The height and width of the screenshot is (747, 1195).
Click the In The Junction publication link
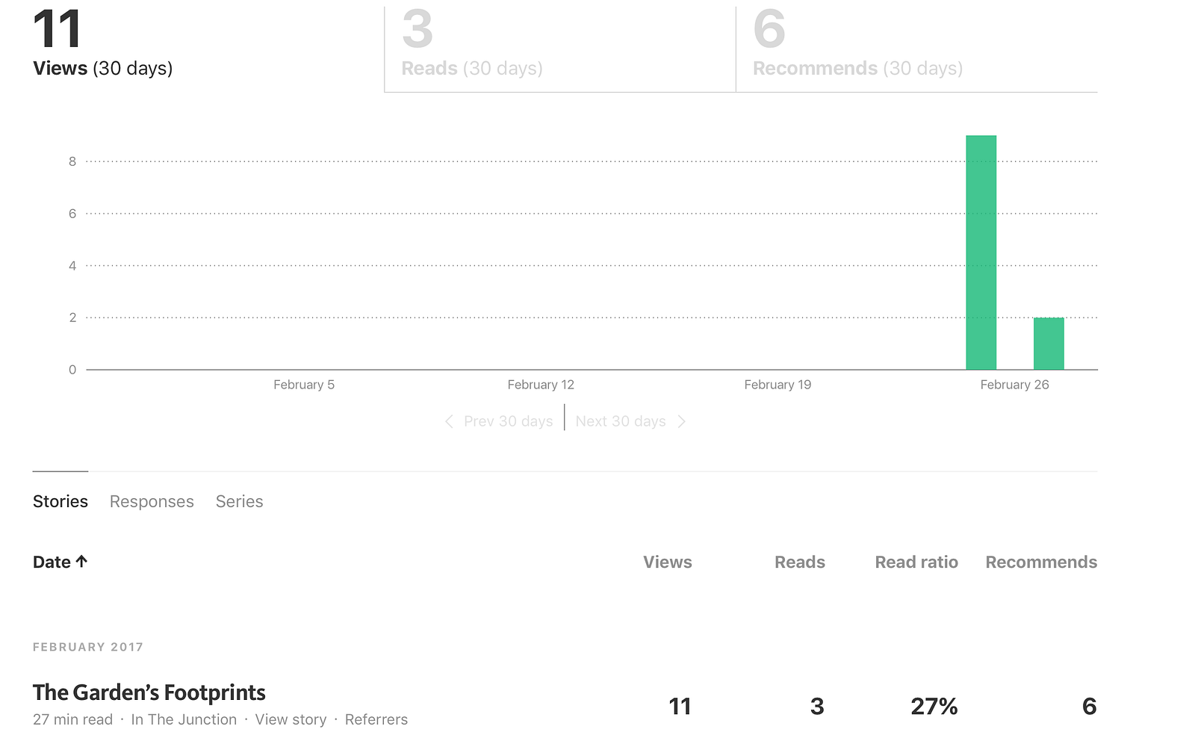point(184,719)
